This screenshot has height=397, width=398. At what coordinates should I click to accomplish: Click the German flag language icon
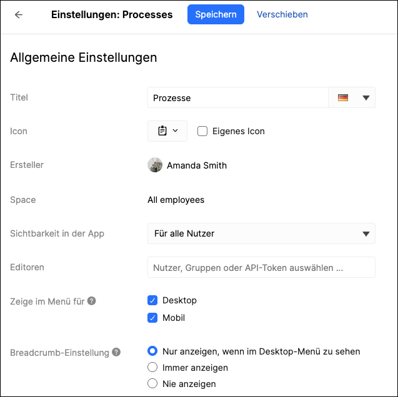pyautogui.click(x=342, y=97)
